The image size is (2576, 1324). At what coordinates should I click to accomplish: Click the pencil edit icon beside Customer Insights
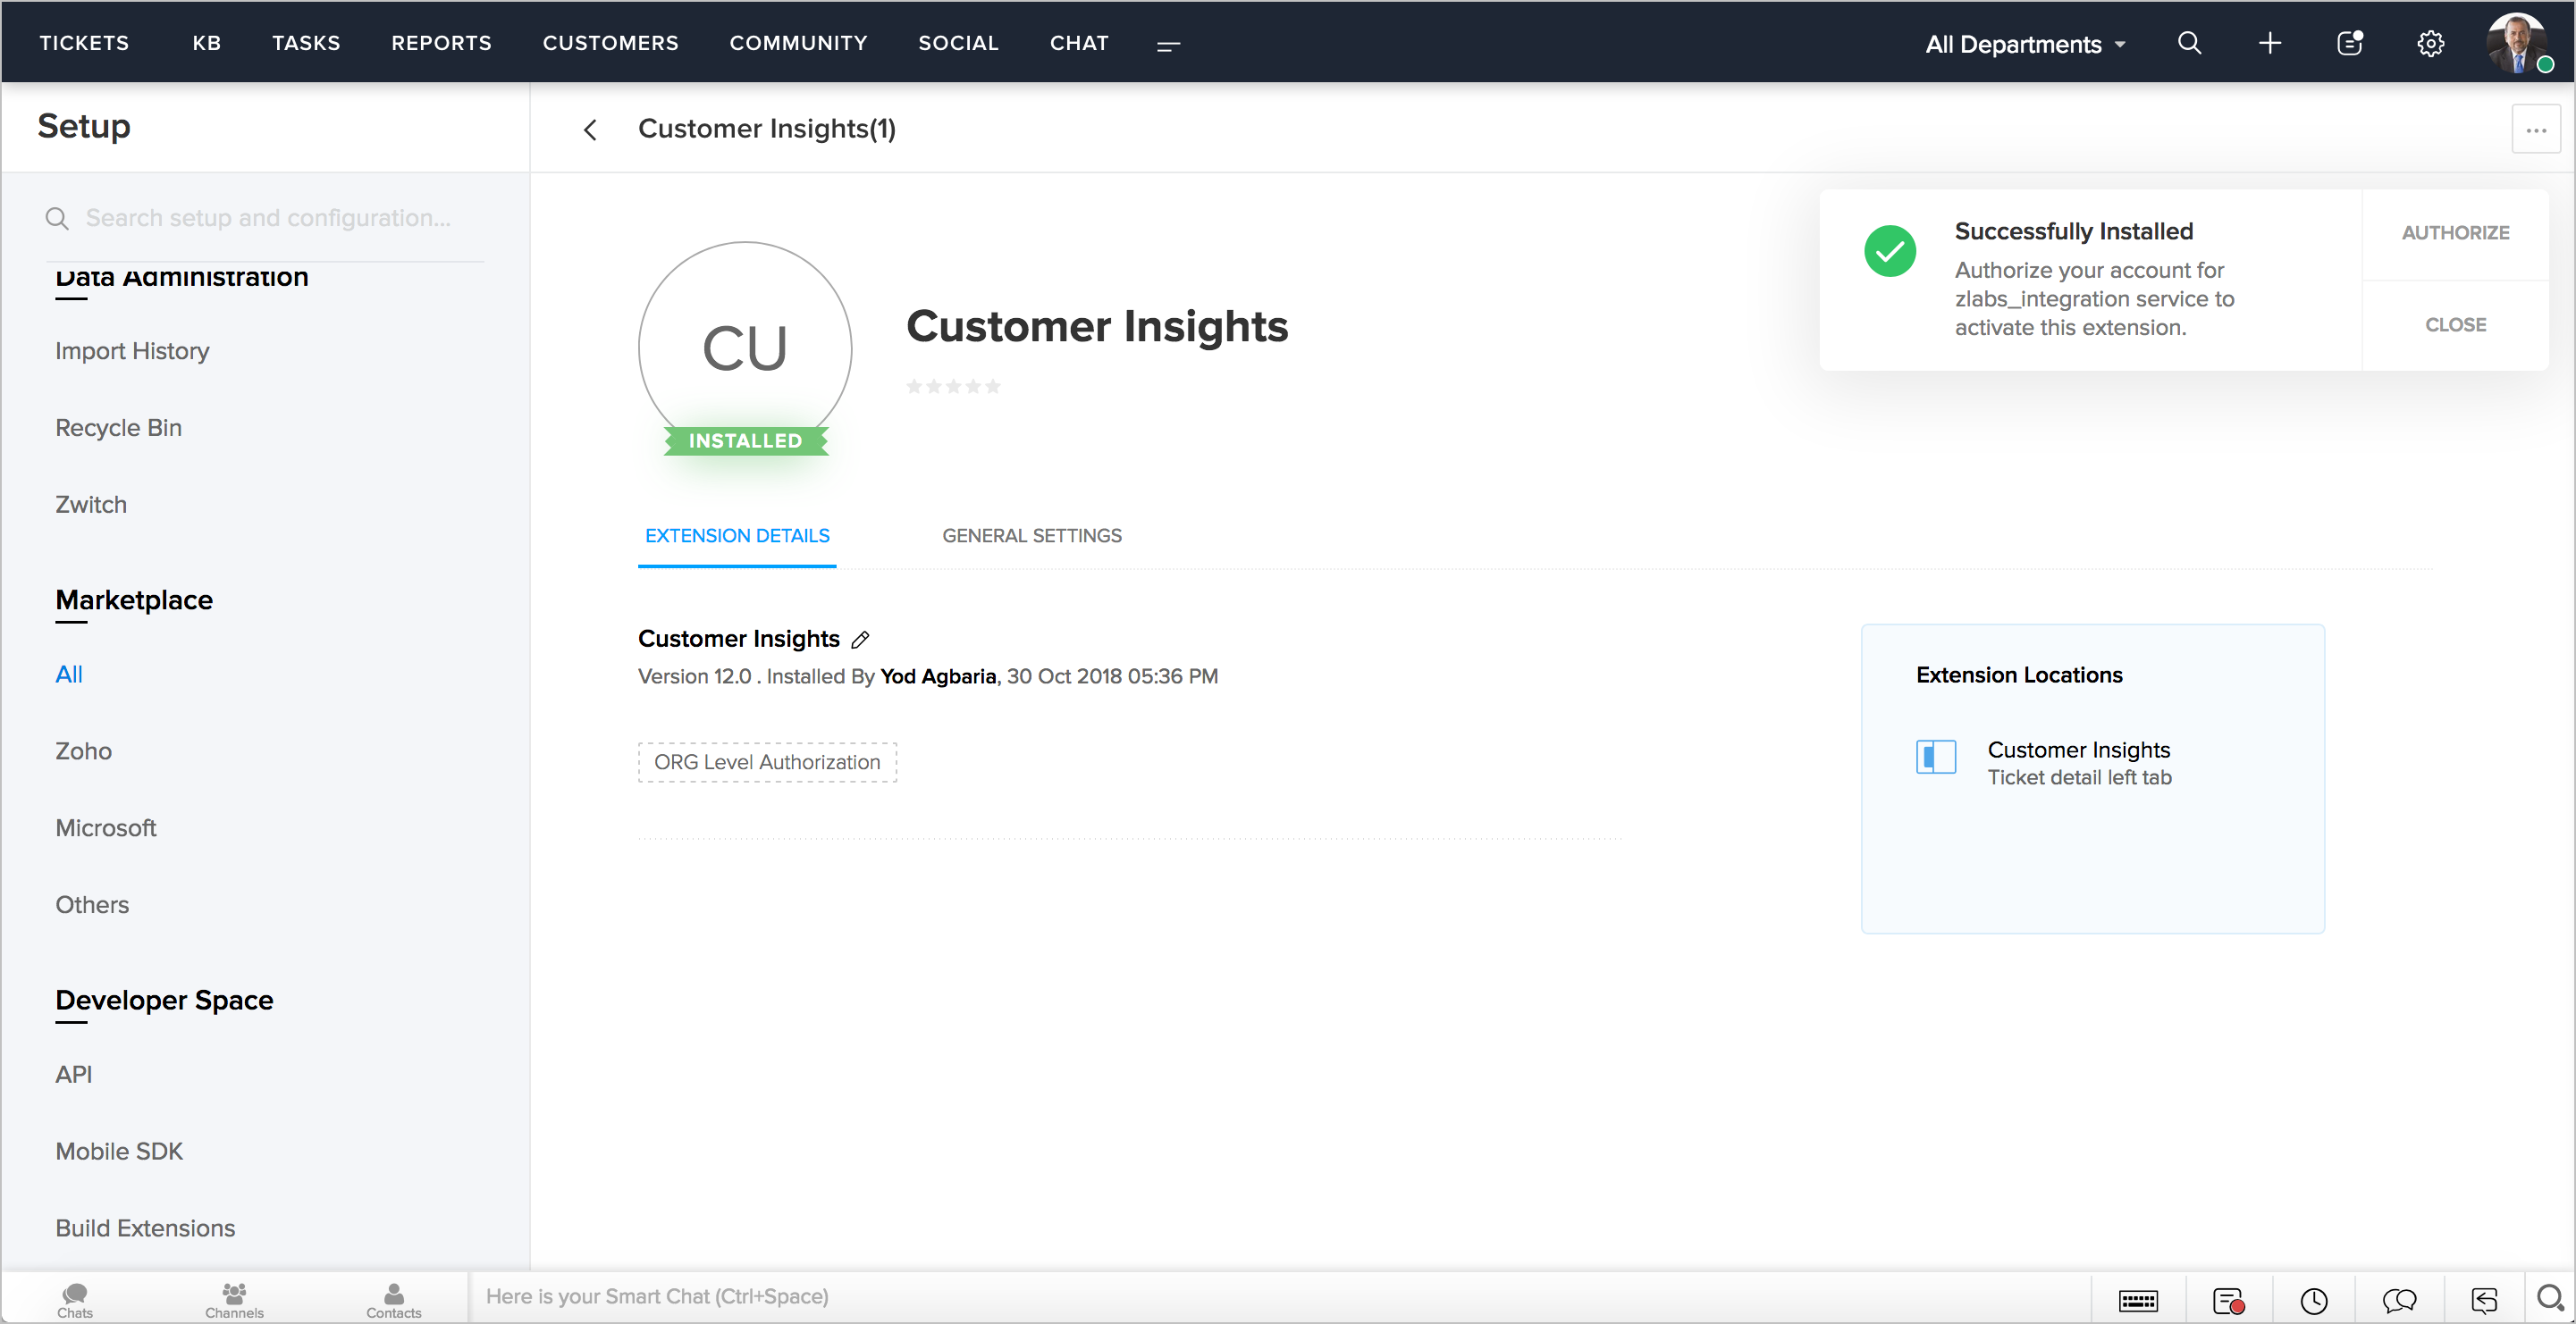860,640
